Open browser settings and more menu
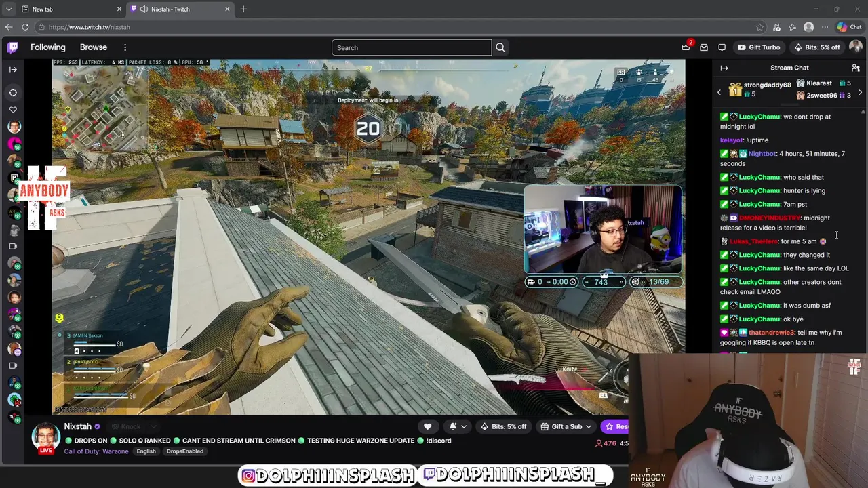 [825, 27]
